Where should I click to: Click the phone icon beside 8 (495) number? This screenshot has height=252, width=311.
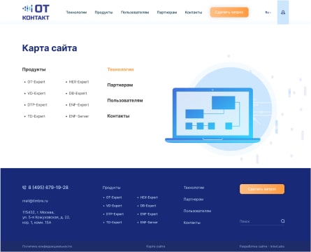24,188
